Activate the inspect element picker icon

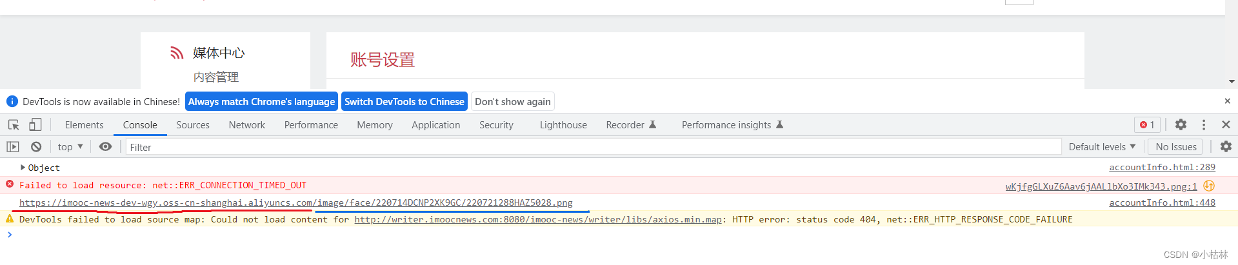pos(14,125)
